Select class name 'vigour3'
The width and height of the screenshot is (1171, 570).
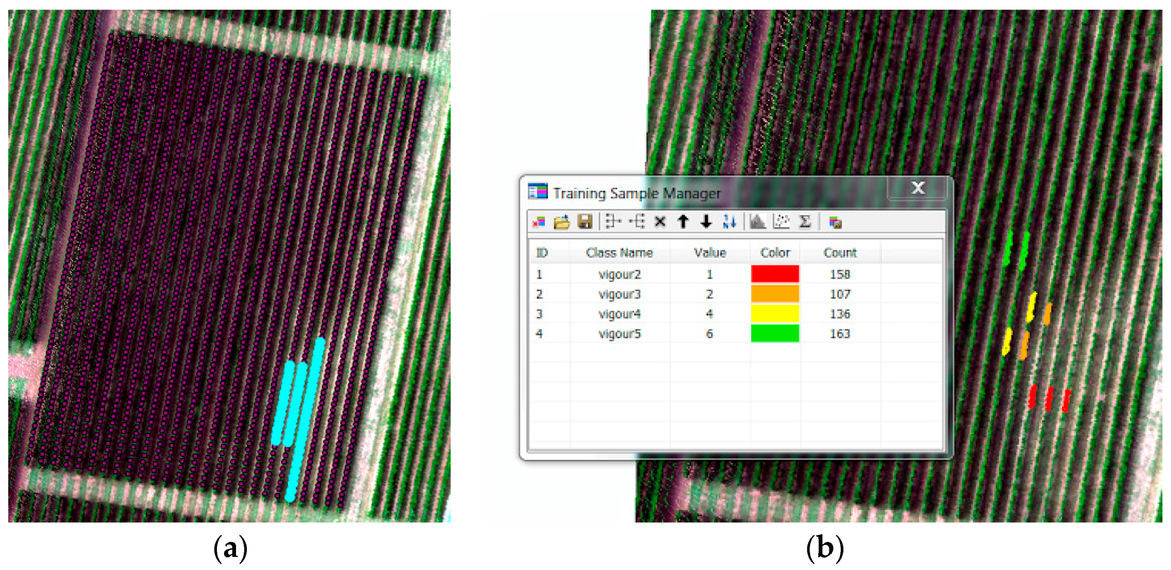click(x=619, y=294)
